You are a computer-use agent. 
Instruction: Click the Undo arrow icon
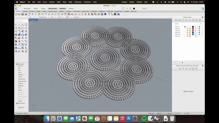42,14
